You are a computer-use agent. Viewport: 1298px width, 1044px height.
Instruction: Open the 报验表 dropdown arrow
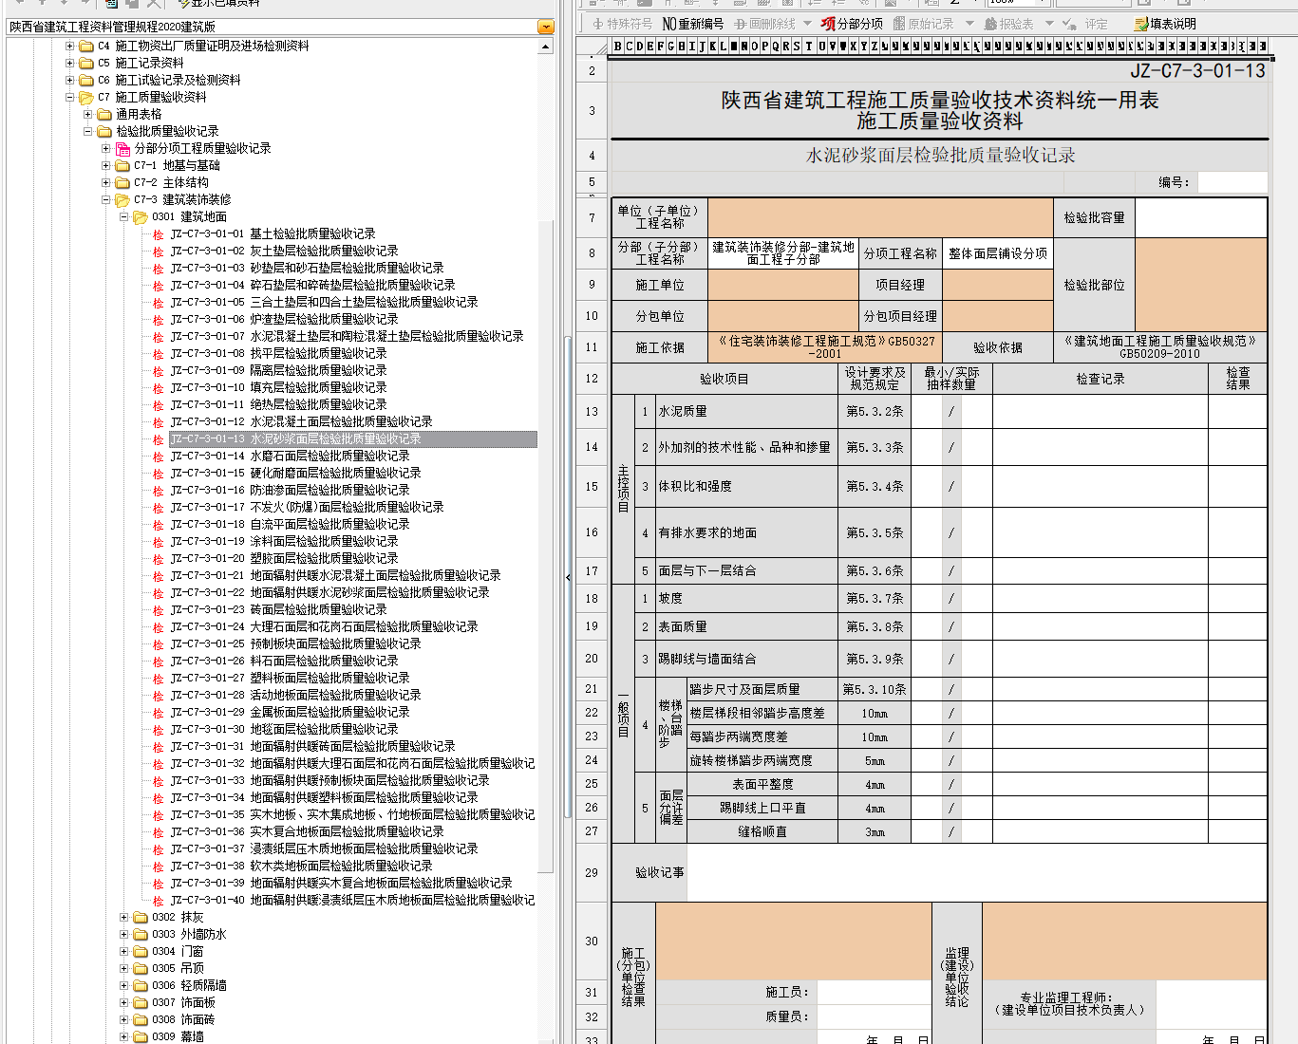(1049, 24)
